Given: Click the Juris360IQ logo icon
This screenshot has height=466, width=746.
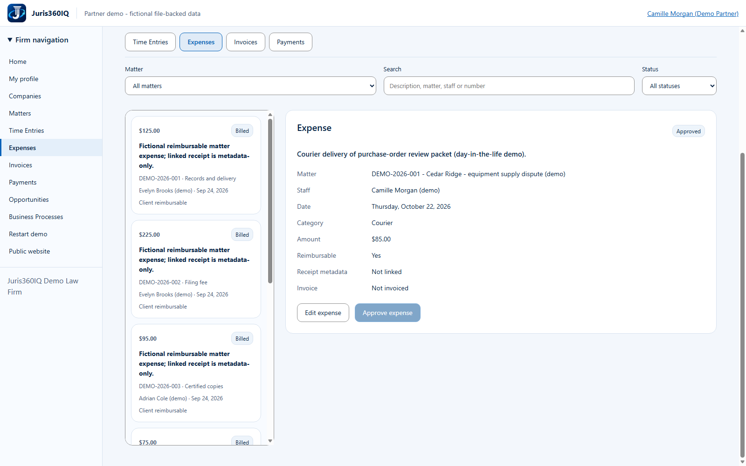Looking at the screenshot, I should [x=17, y=13].
